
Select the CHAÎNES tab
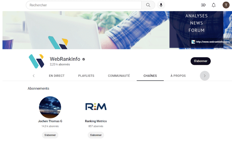click(x=150, y=76)
